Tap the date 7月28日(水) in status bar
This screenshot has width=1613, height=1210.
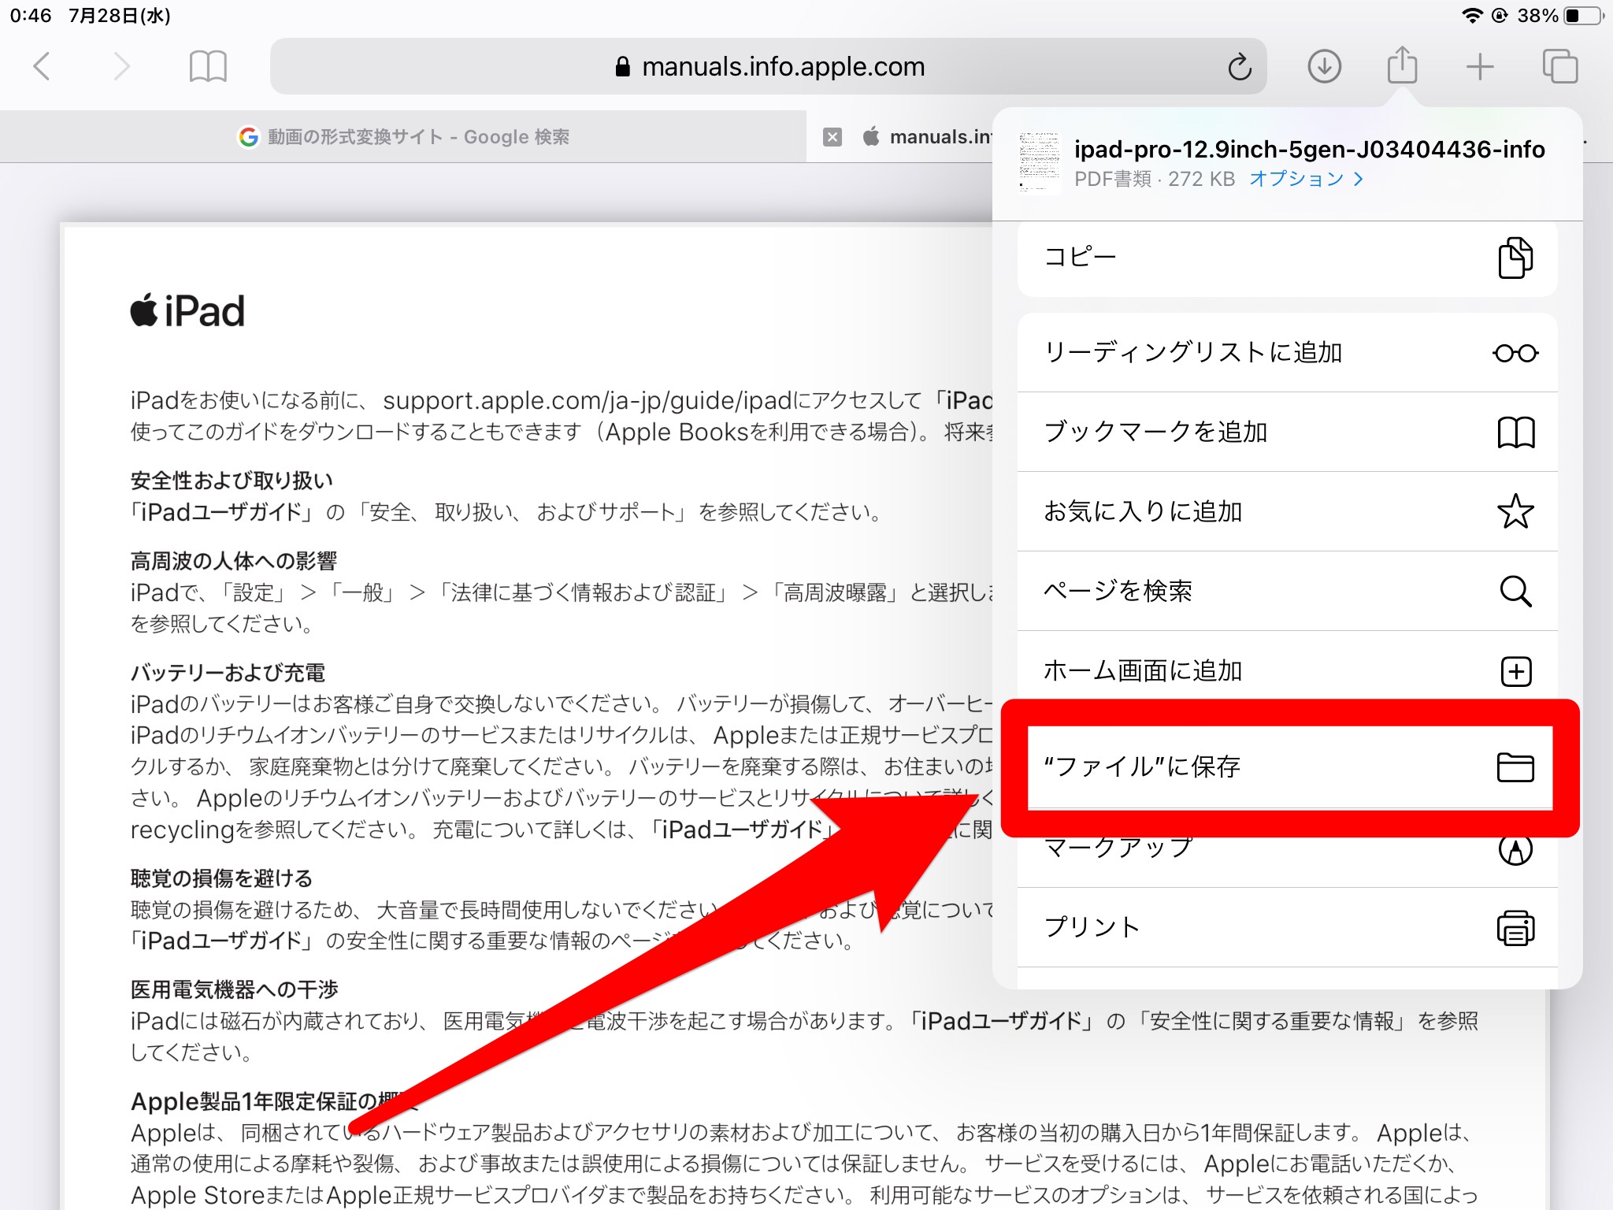(120, 16)
